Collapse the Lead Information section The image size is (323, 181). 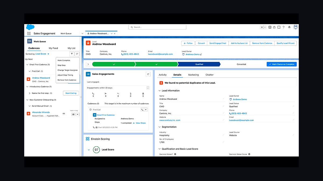(x=160, y=91)
